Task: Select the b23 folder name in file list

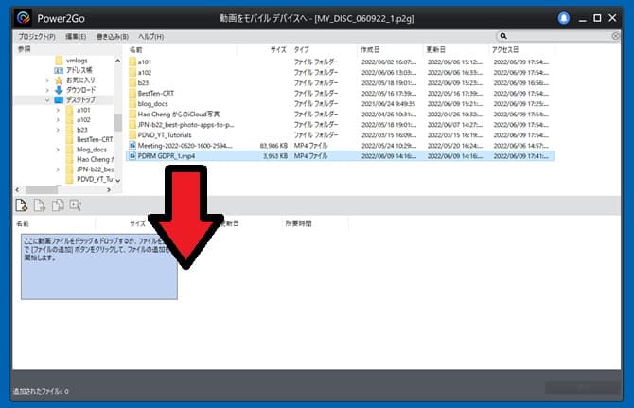Action: [143, 83]
